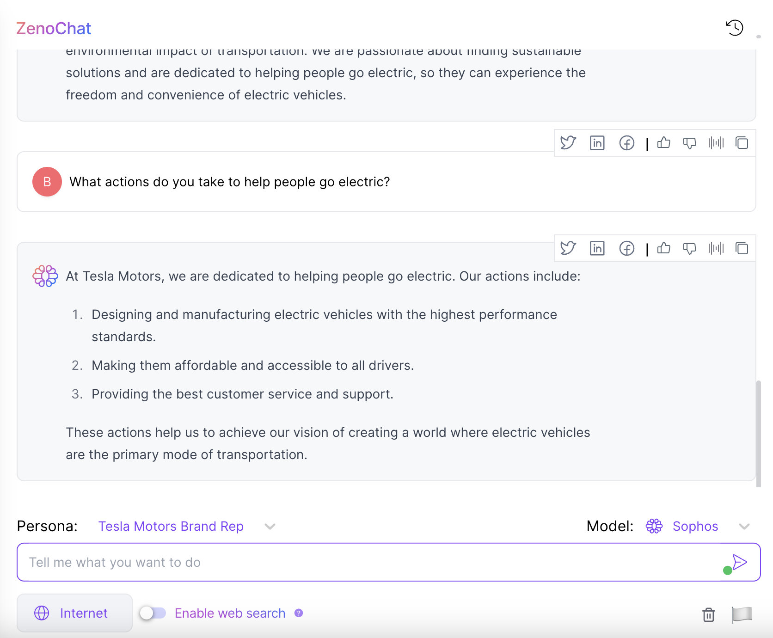
Task: Share latest reply on Facebook
Action: pos(626,248)
